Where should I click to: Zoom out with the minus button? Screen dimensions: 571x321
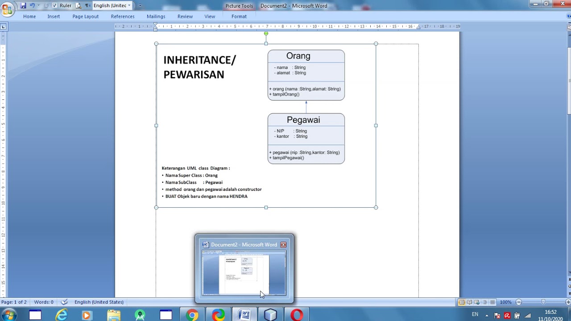coord(518,302)
